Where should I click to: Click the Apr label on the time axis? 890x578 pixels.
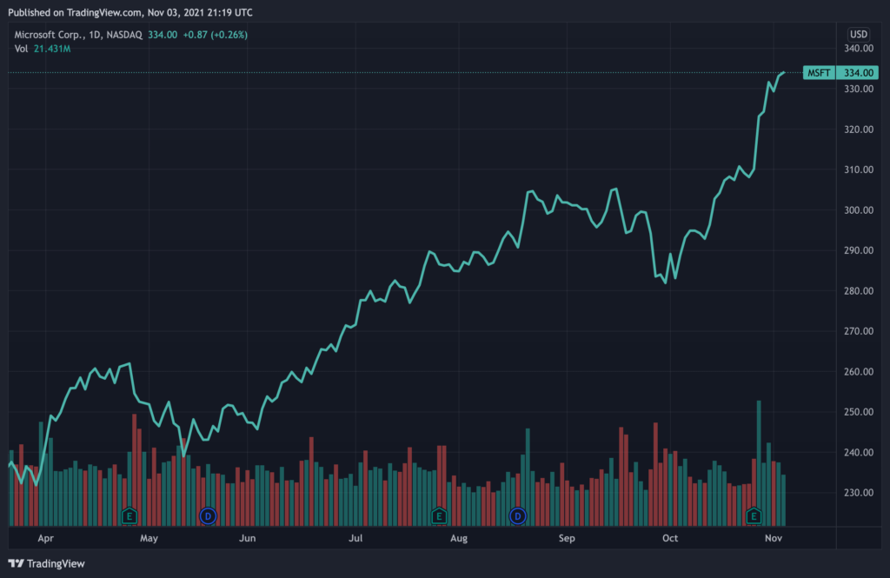pyautogui.click(x=45, y=538)
